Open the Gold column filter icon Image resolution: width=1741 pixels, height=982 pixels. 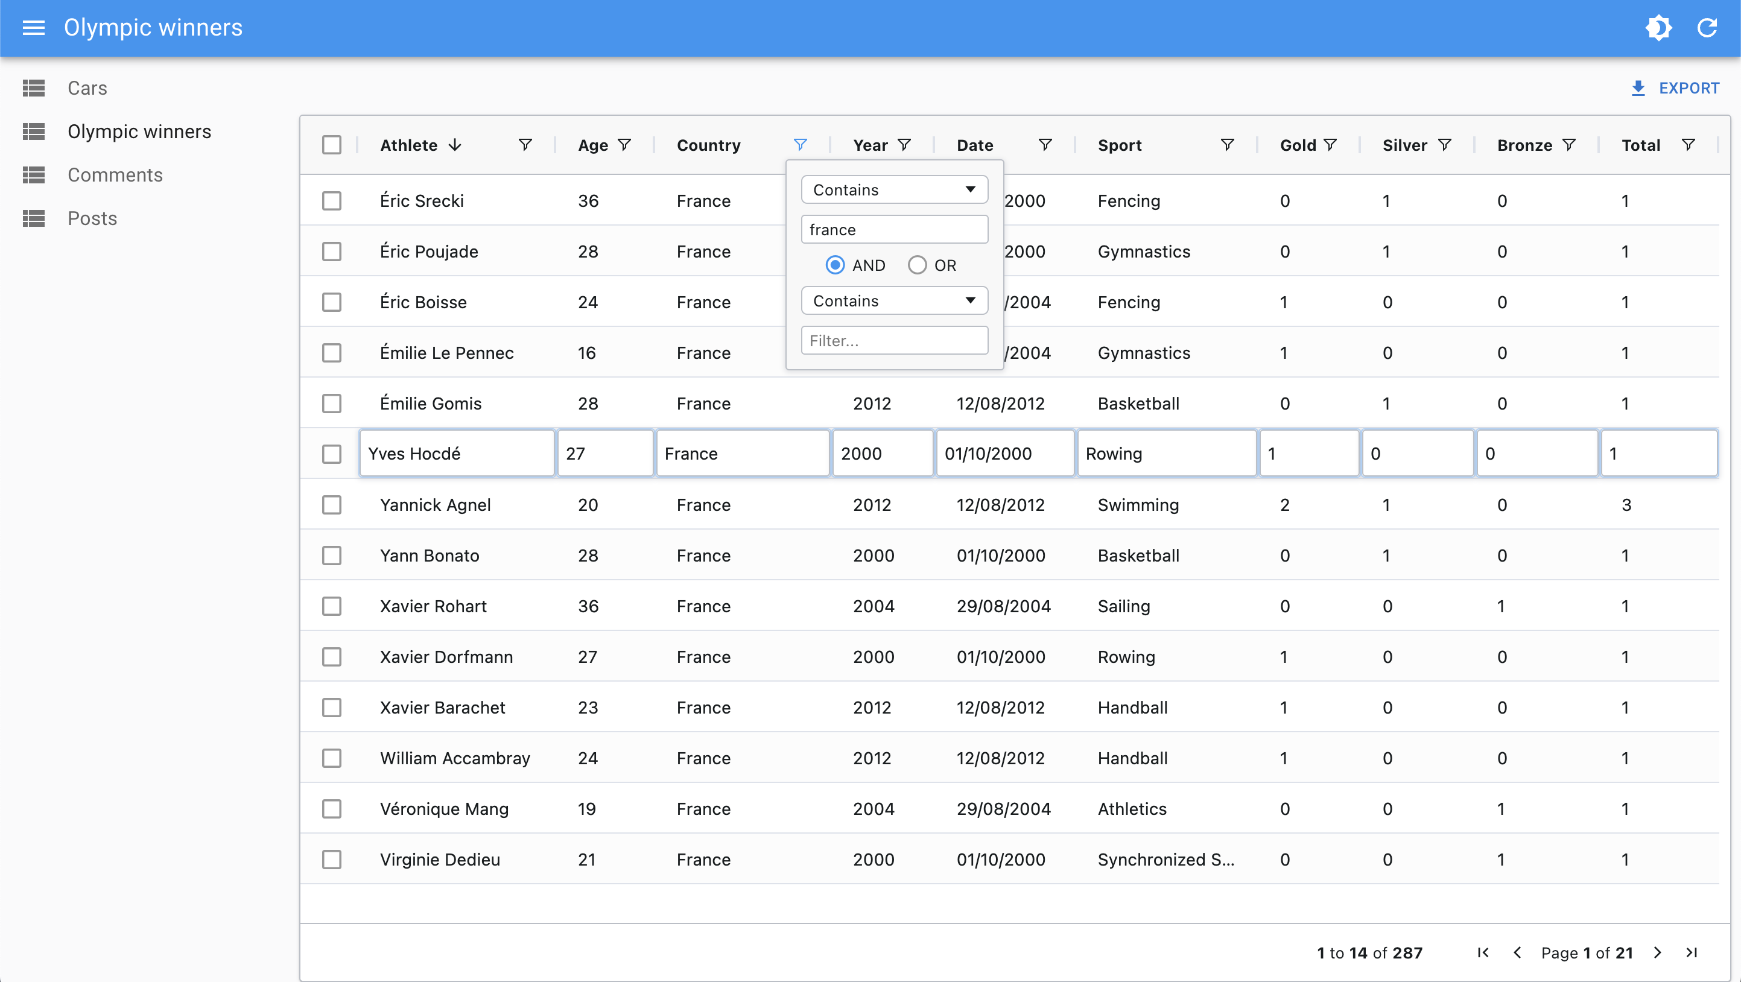1330,145
